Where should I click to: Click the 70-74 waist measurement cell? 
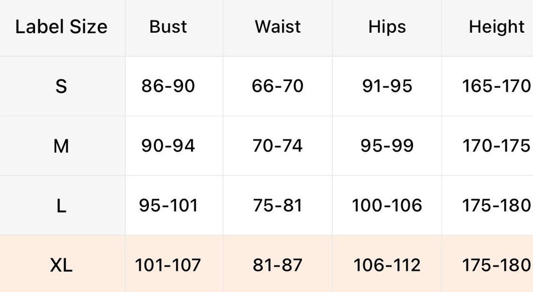click(278, 146)
